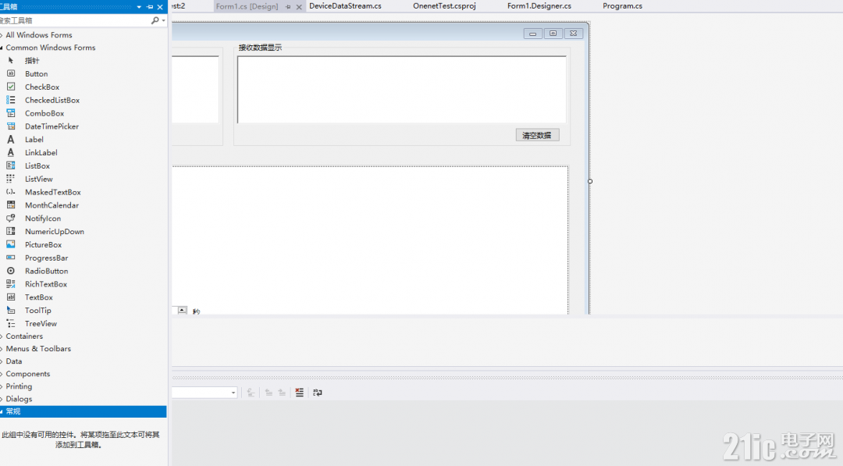Select the 接收数据显示 group box caption
843x466 pixels.
click(x=260, y=48)
